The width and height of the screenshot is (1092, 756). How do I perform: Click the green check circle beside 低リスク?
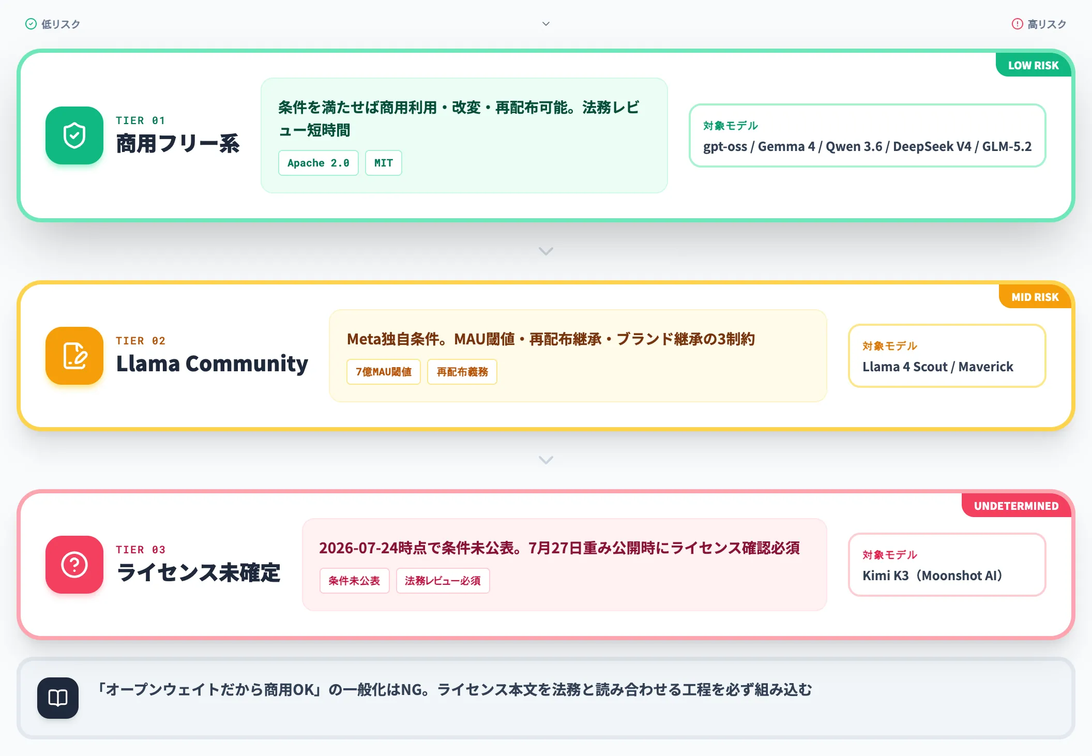[x=31, y=24]
